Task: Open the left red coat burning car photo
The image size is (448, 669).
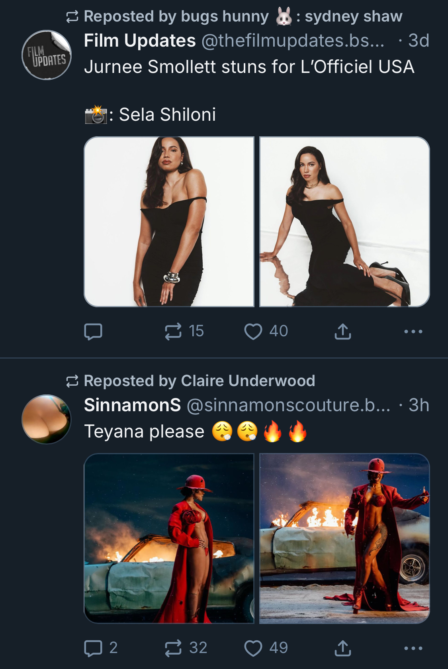Action: [x=169, y=538]
